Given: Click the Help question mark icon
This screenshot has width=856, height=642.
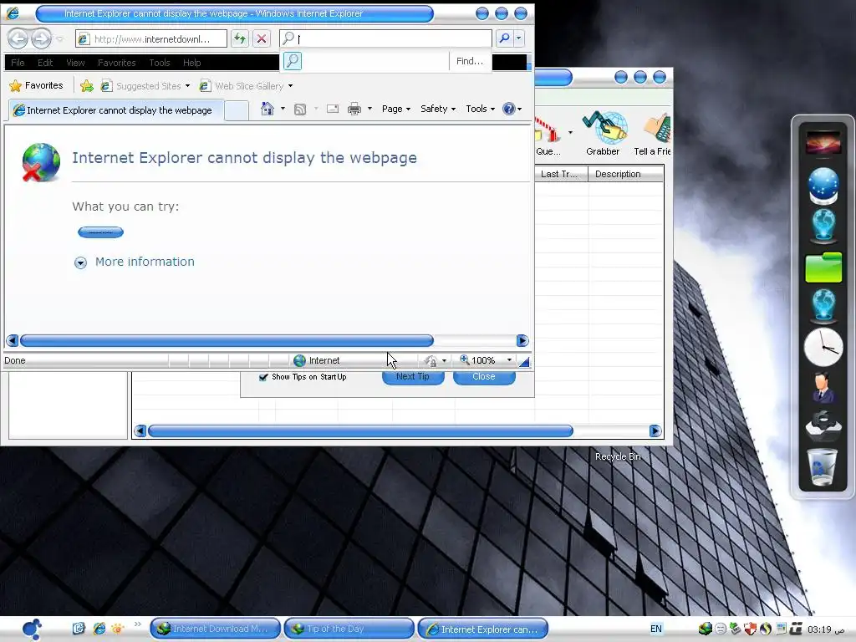Looking at the screenshot, I should coord(509,109).
